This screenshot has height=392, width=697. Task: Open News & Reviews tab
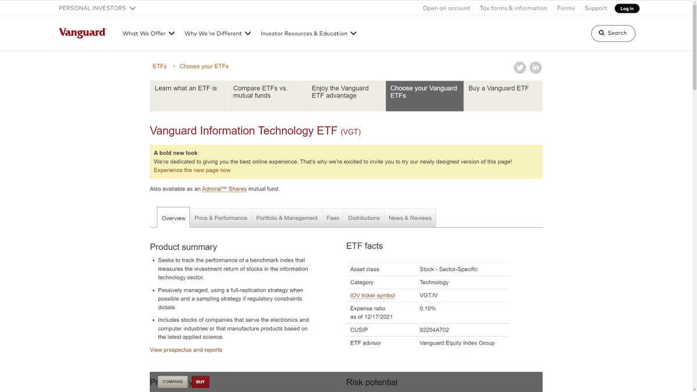pos(410,218)
